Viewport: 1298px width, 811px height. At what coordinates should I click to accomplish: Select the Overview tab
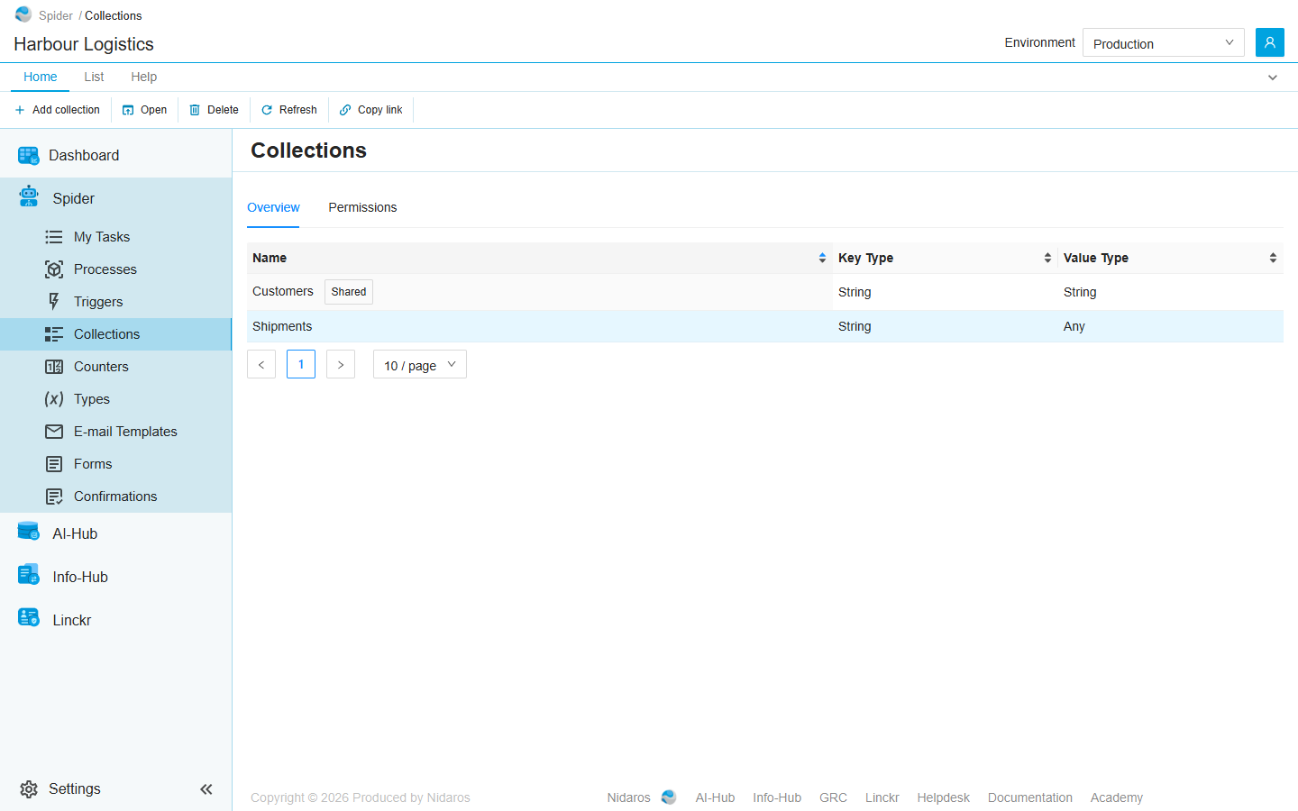click(273, 207)
